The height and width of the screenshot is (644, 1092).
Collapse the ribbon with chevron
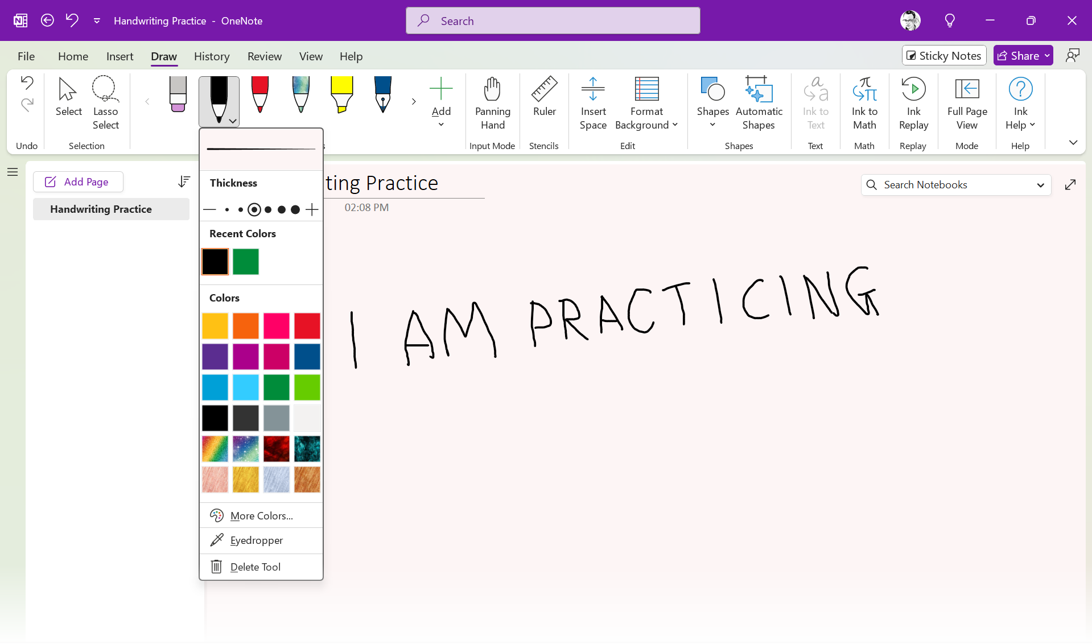coord(1073,142)
